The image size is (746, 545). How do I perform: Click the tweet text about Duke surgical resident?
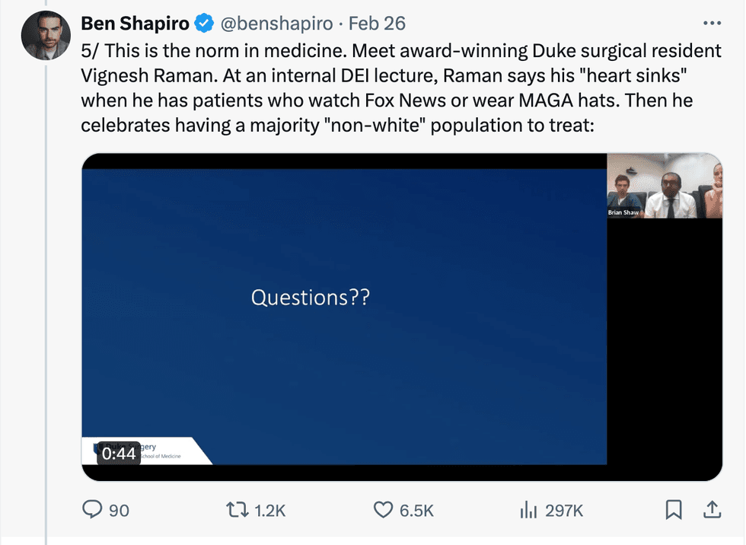(400, 88)
